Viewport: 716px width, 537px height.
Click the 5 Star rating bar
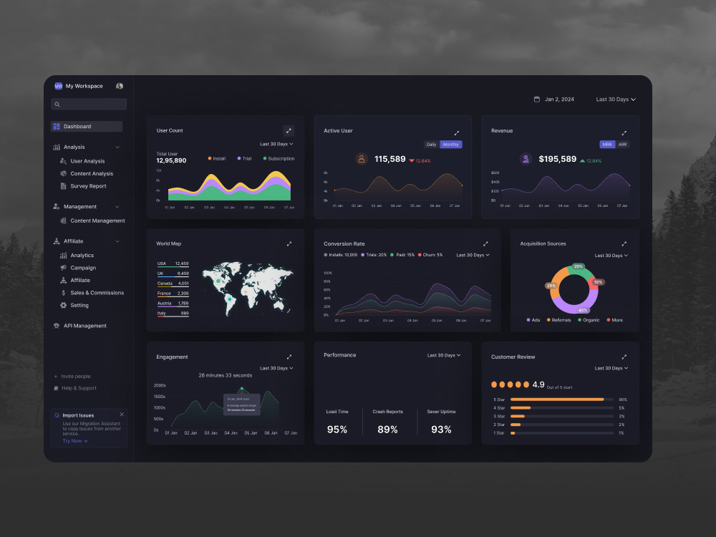562,400
